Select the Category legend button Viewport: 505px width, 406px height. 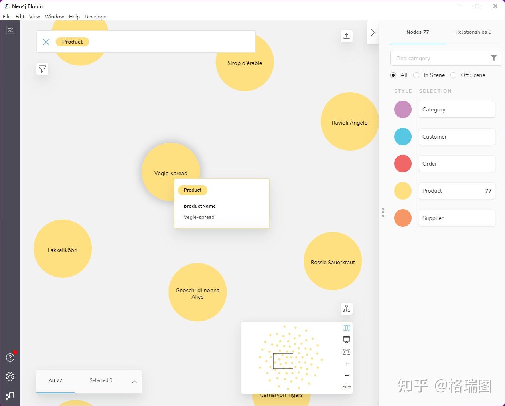click(x=457, y=109)
